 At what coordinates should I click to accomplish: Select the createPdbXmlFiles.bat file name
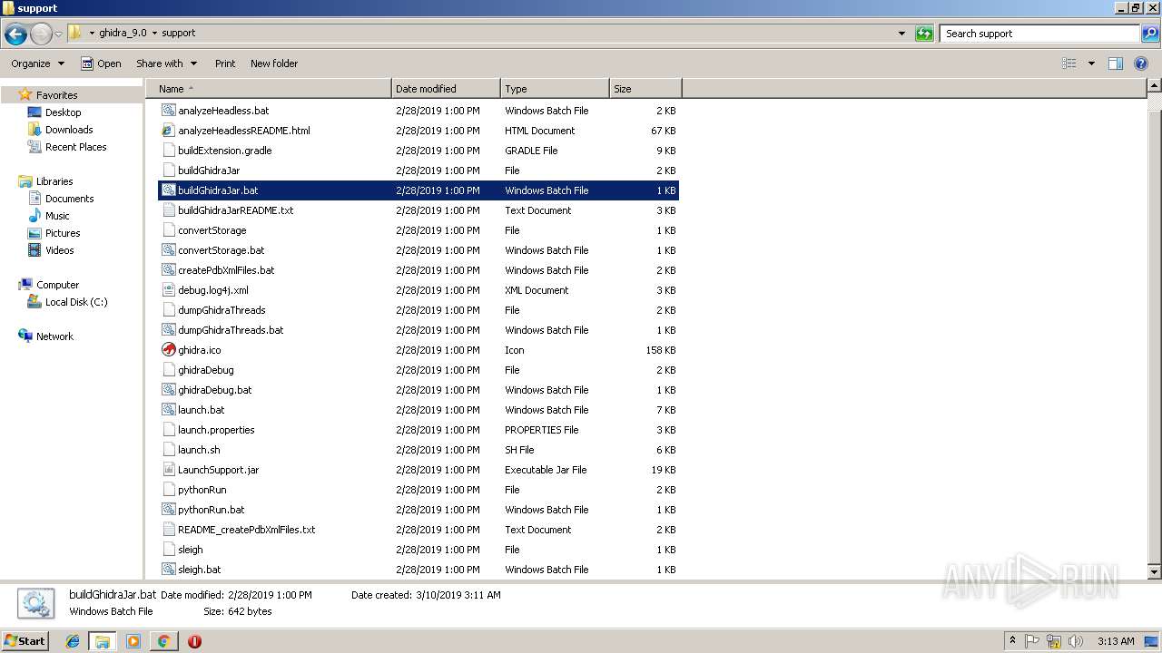(x=226, y=270)
